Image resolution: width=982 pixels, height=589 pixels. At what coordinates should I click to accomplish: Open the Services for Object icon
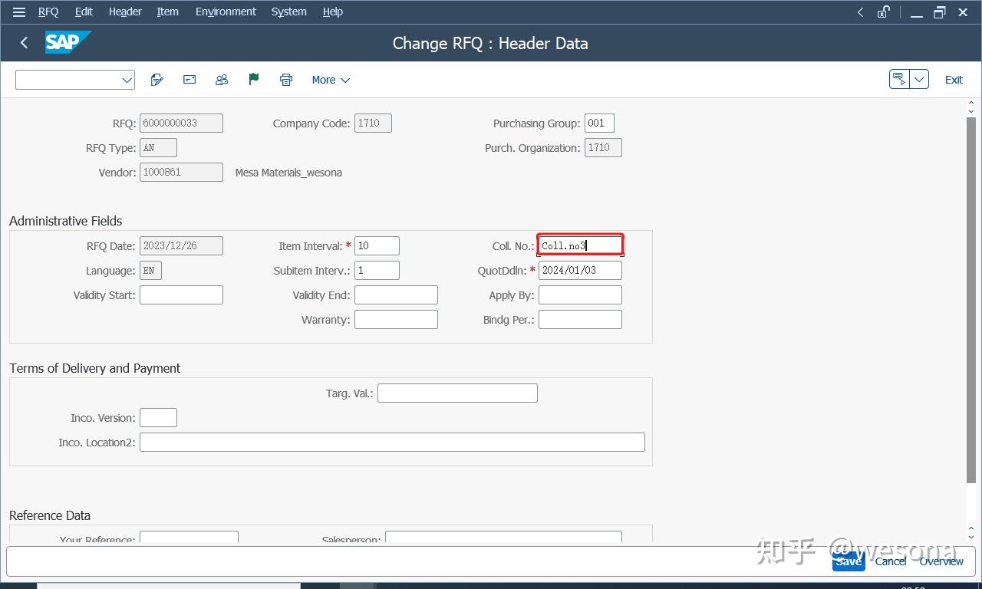click(x=899, y=78)
